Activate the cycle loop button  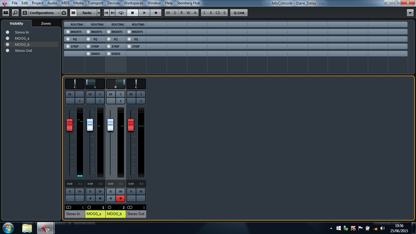click(121, 13)
